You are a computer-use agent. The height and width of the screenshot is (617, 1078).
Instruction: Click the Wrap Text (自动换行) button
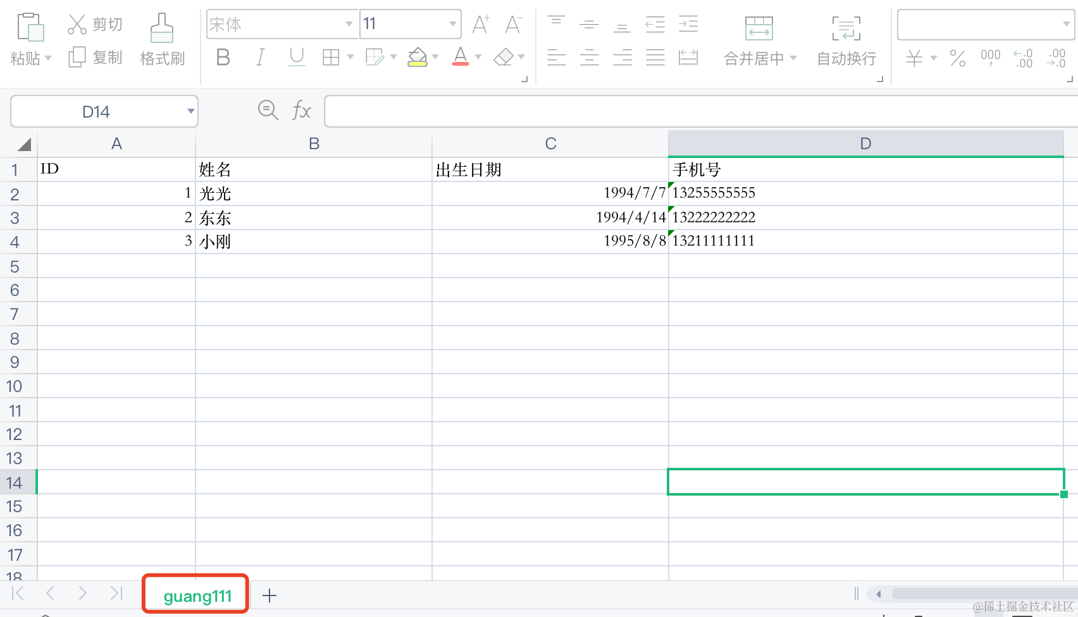pos(846,40)
